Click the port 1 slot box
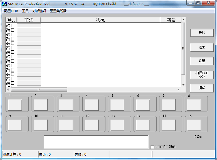The height and width of the screenshot is (160, 217). (x=15, y=105)
